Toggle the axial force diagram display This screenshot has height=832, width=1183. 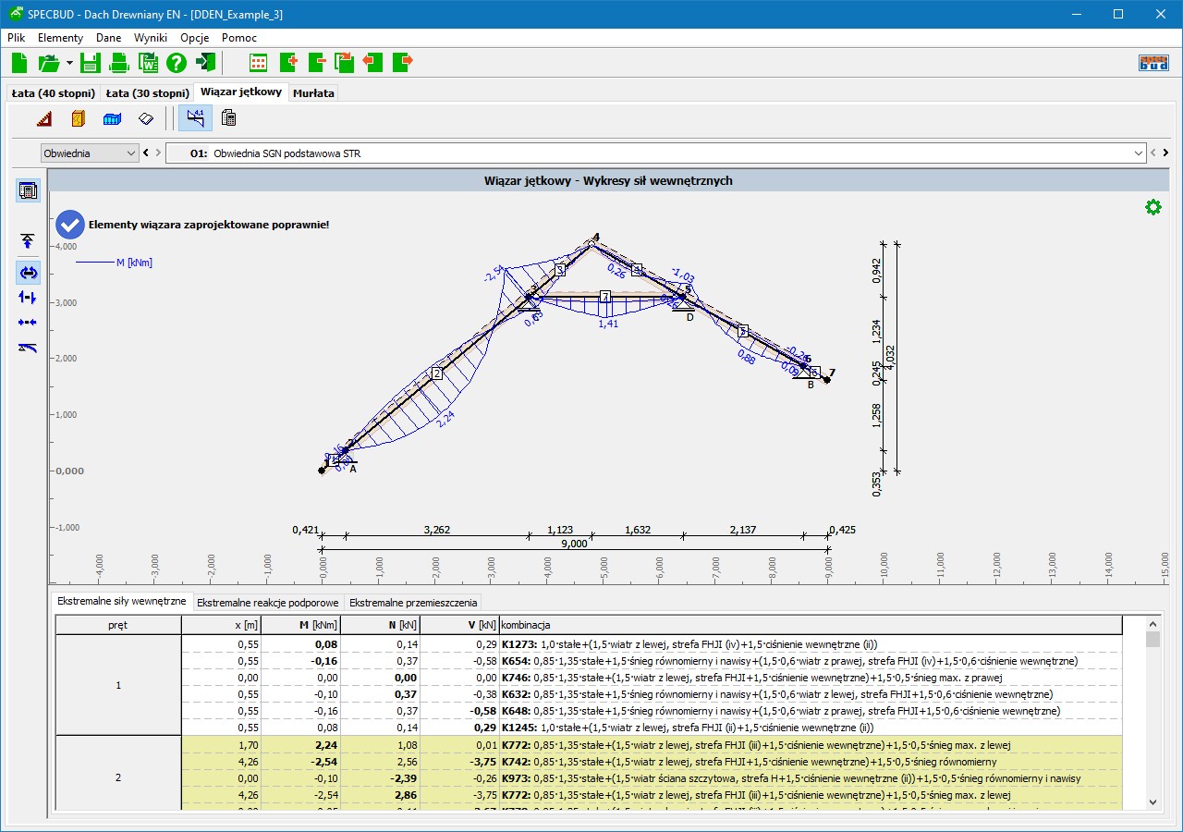[28, 323]
